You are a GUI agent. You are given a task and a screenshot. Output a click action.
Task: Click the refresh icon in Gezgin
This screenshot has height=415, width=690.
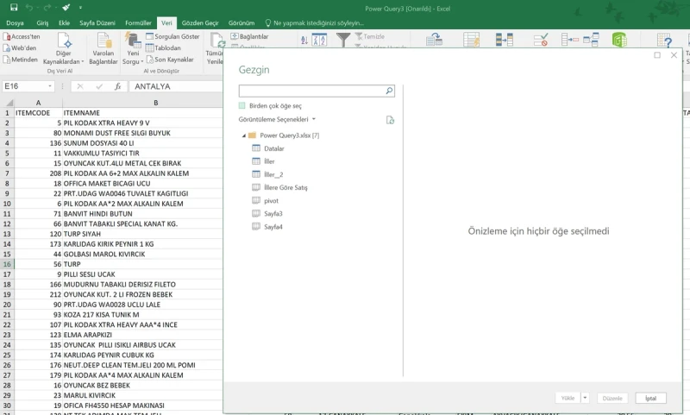coord(390,120)
